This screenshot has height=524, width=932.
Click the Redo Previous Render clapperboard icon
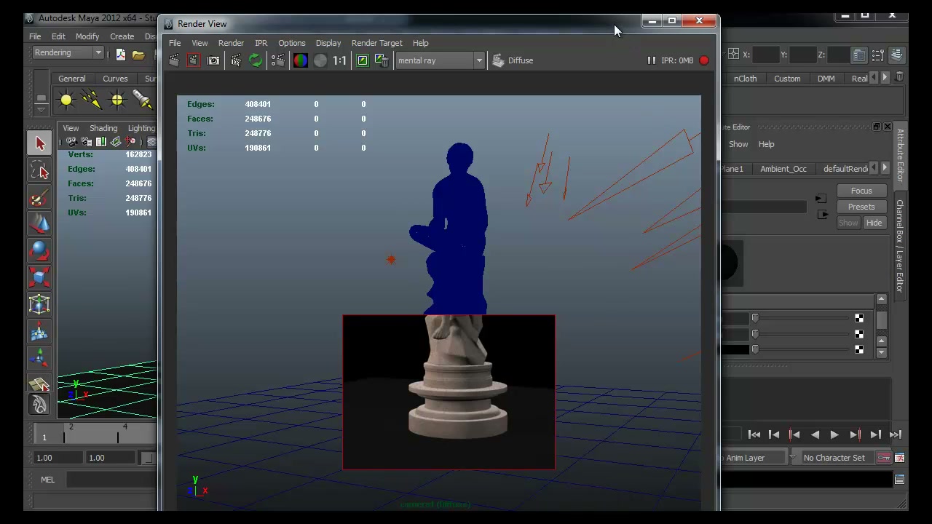[x=174, y=60]
